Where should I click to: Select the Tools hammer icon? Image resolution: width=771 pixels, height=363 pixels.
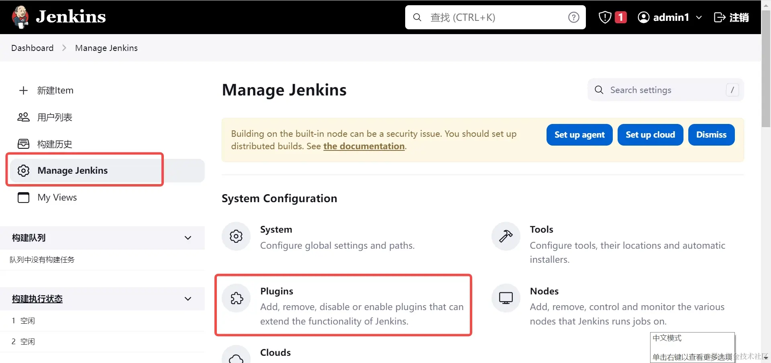click(x=505, y=236)
